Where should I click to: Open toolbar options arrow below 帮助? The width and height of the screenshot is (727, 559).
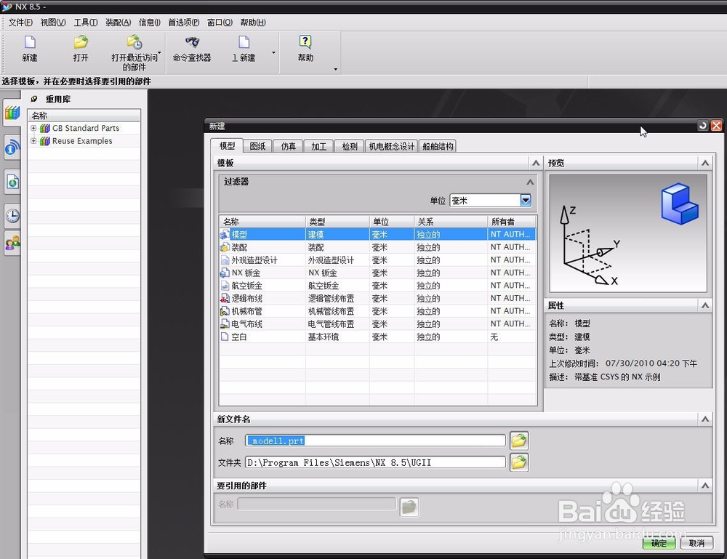pos(335,70)
